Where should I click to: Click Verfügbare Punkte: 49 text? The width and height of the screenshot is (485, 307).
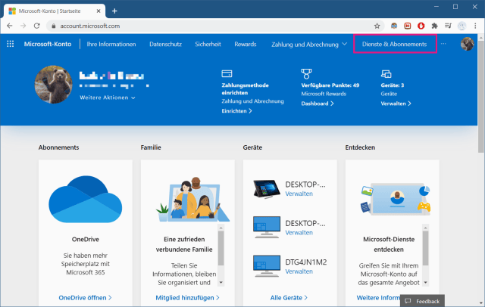(x=330, y=85)
